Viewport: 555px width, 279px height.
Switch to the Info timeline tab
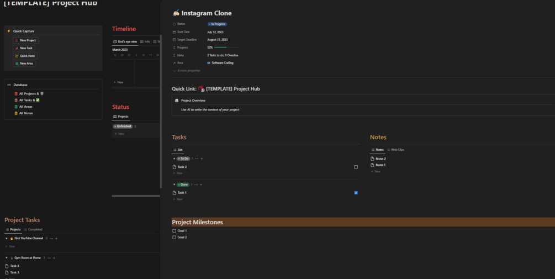(145, 42)
